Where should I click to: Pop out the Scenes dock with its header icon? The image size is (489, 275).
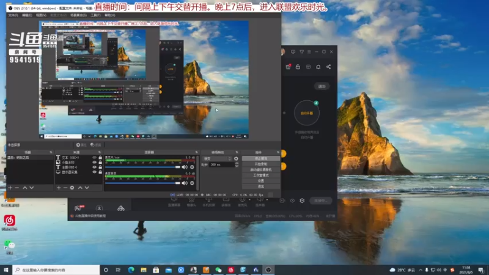tap(51, 152)
